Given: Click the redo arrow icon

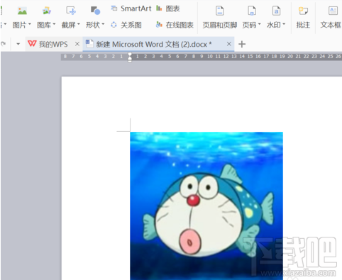Looking at the screenshot, I should (x=3, y=44).
